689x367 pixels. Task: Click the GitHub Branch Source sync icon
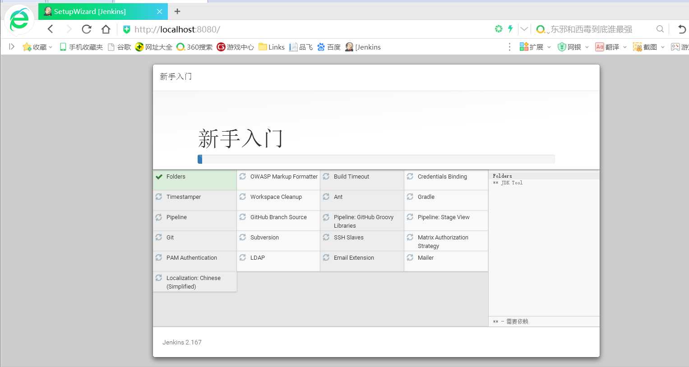[243, 217]
